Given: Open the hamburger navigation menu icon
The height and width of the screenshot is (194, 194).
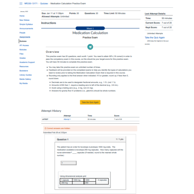Looking at the screenshot, I should click(21, 3).
